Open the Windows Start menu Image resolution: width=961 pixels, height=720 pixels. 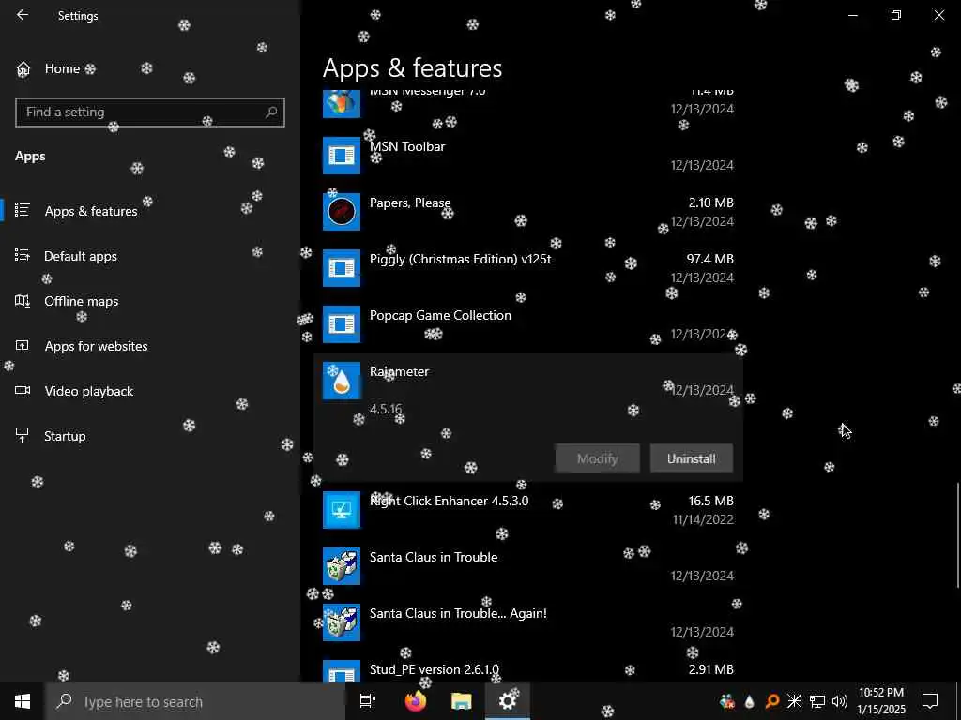(23, 701)
